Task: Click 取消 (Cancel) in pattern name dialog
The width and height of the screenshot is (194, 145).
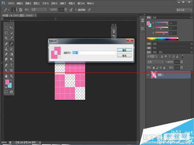Action: pos(124,56)
